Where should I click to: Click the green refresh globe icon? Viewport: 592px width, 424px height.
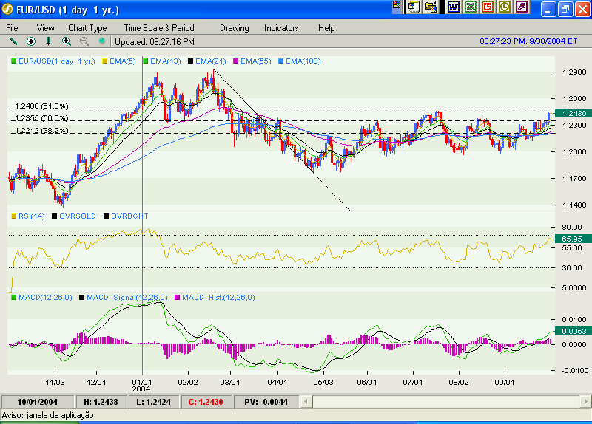tap(102, 41)
